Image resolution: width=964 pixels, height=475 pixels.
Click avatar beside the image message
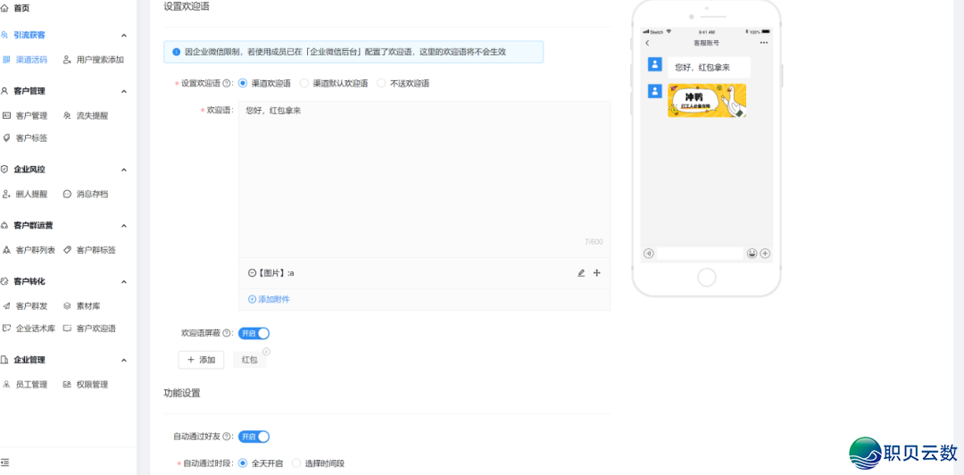point(655,90)
